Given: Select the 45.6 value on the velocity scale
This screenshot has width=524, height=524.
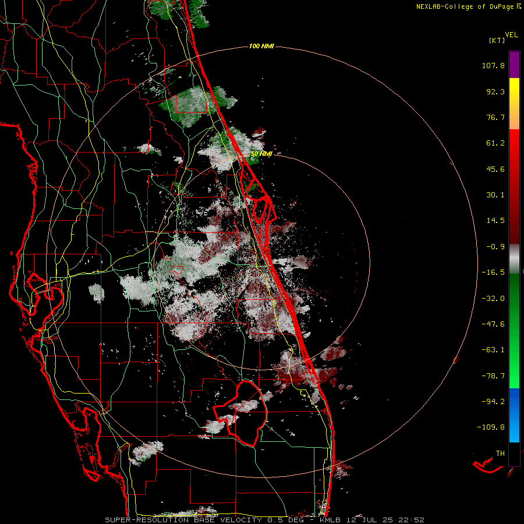Looking at the screenshot, I should (495, 169).
